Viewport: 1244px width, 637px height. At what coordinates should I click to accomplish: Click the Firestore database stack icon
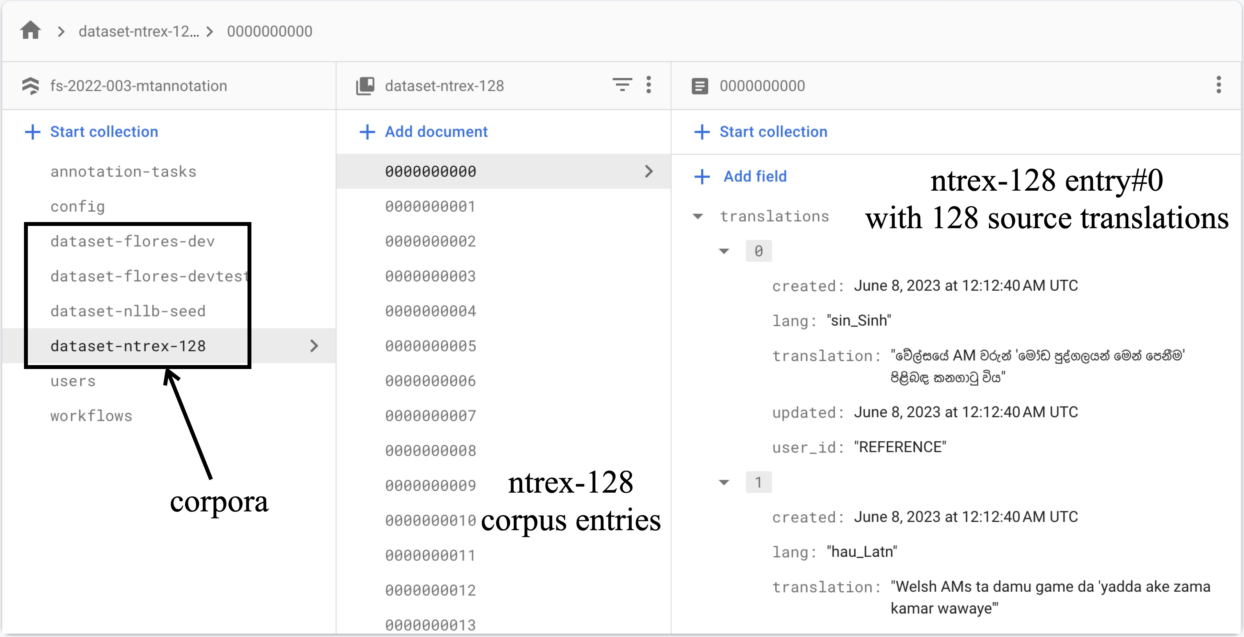coord(30,86)
